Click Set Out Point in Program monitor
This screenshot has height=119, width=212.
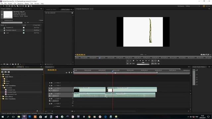131,61
